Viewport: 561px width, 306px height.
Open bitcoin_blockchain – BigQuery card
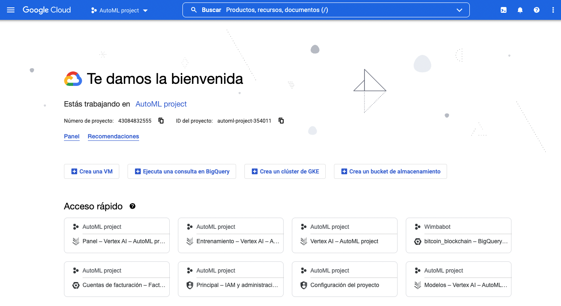pyautogui.click(x=459, y=235)
